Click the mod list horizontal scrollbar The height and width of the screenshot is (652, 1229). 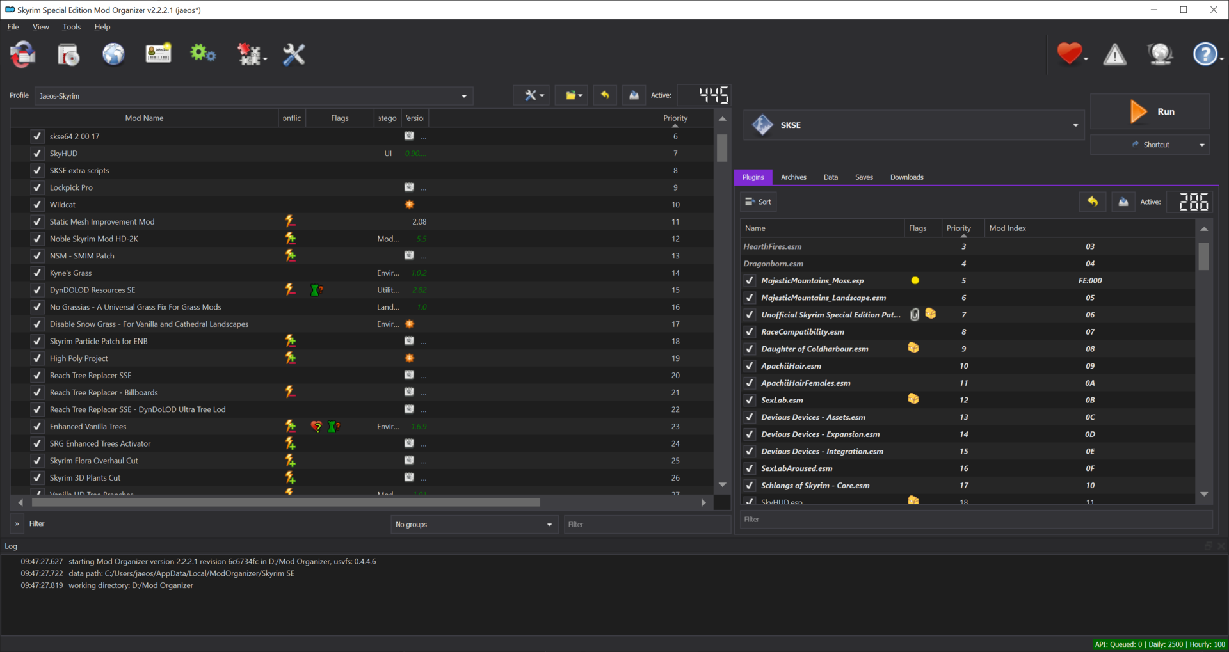click(285, 502)
